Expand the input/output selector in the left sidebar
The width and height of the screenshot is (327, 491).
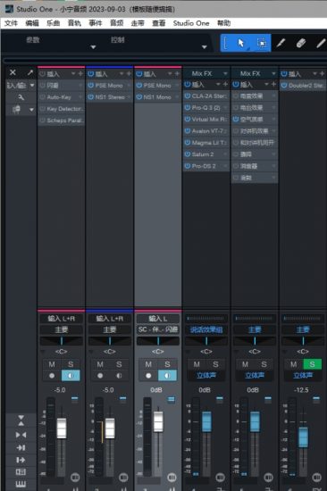pos(32,85)
